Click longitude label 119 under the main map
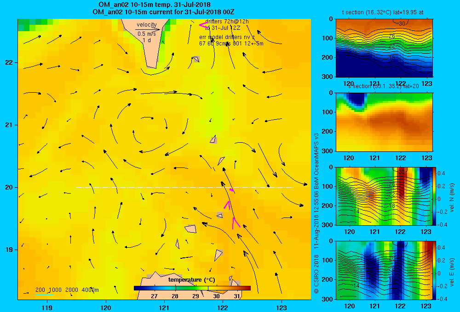460x312 pixels. point(47,307)
